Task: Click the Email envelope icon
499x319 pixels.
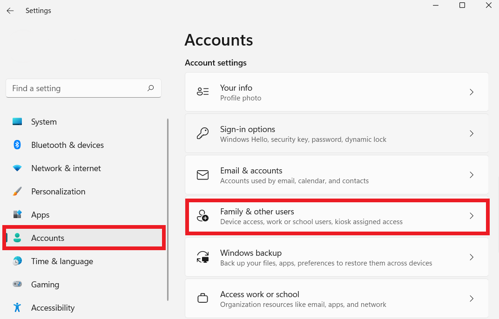Action: pyautogui.click(x=203, y=175)
